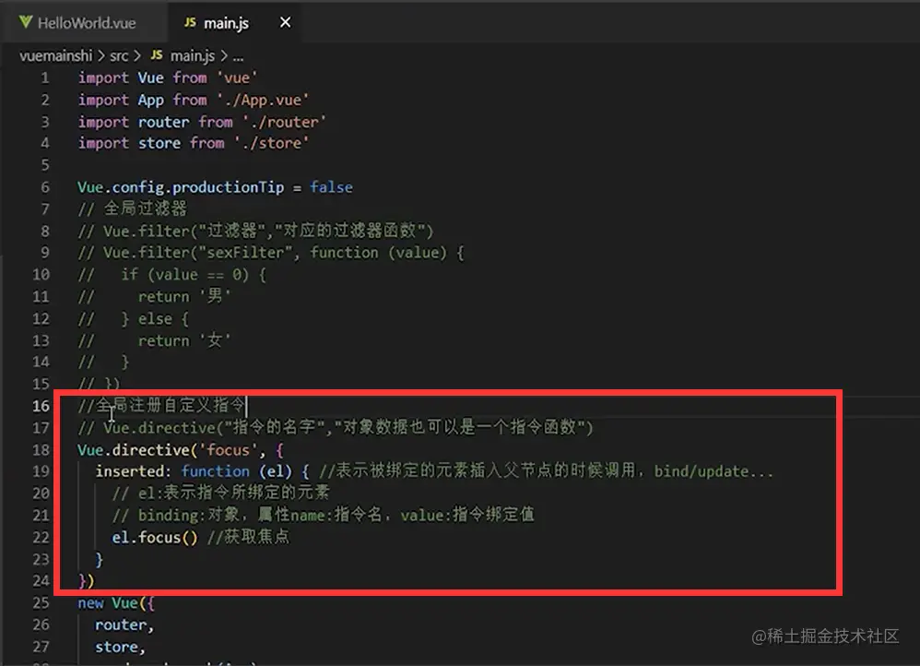Screen dimensions: 920x666
Task: Click "sexFilter" in commented code
Action: [x=245, y=253]
